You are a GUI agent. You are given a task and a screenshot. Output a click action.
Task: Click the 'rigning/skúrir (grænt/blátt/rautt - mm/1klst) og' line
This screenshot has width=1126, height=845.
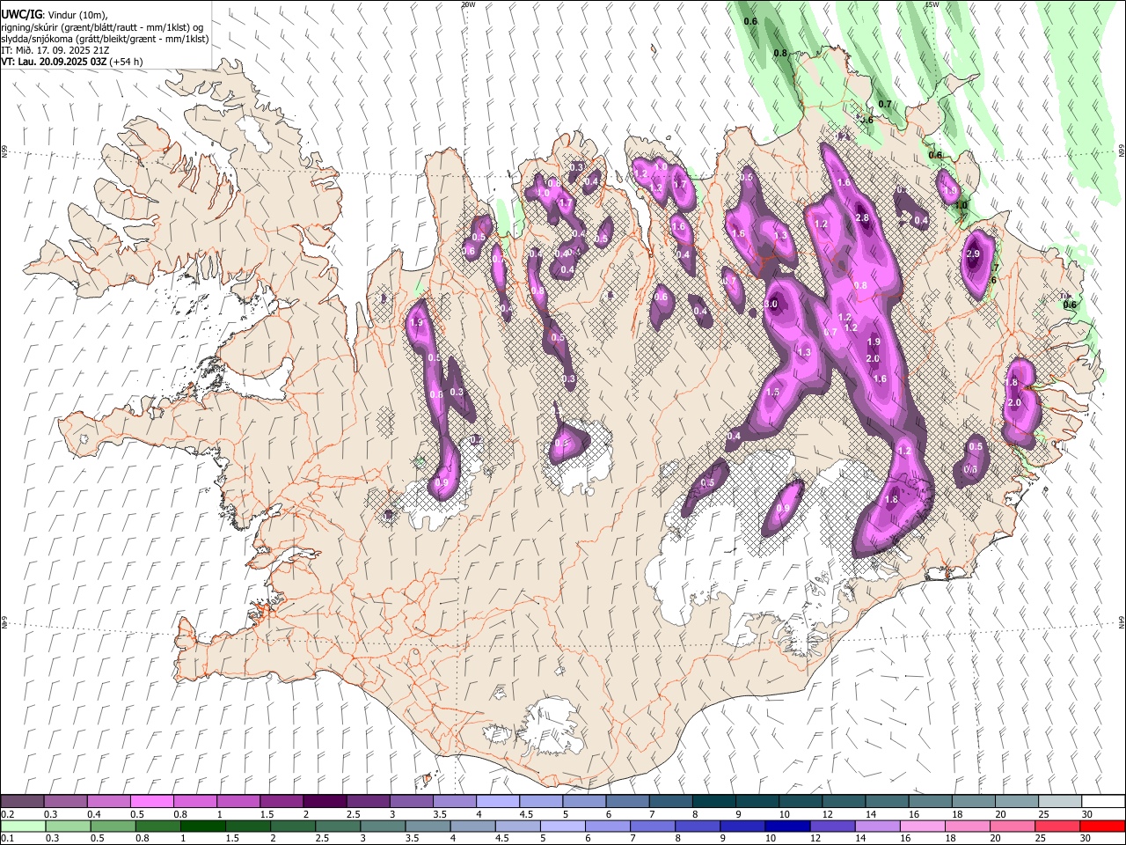pyautogui.click(x=102, y=26)
